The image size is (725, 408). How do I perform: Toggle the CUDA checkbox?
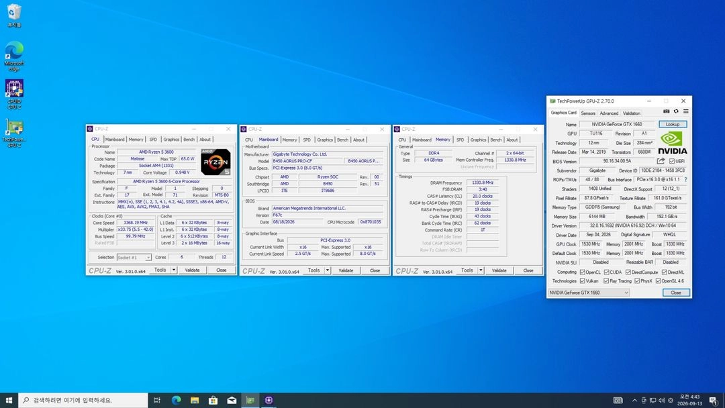point(607,272)
